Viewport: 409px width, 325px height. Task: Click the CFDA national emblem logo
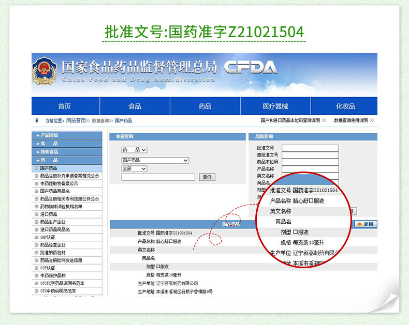click(44, 72)
